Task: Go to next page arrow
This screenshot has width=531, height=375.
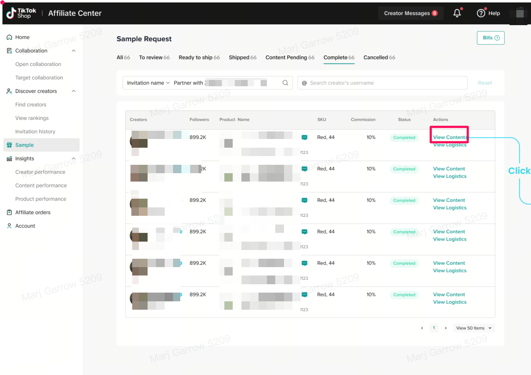Action: (x=446, y=328)
